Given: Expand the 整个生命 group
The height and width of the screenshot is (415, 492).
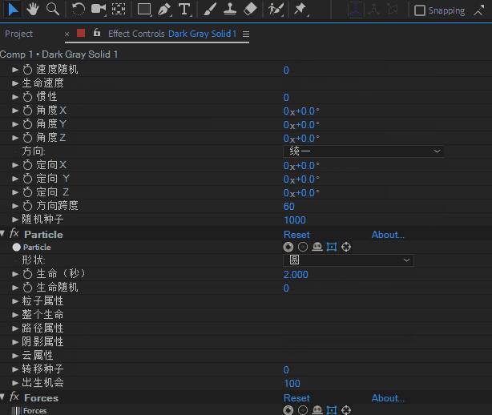Looking at the screenshot, I should coord(15,315).
